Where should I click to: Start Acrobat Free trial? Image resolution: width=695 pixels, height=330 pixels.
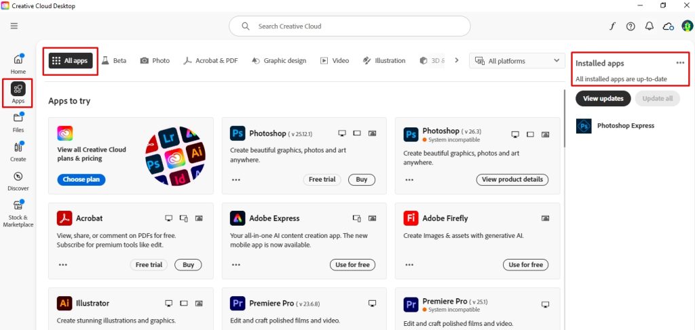pos(149,264)
